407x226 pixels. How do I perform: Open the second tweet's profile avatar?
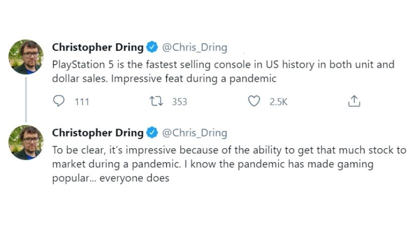[26, 142]
